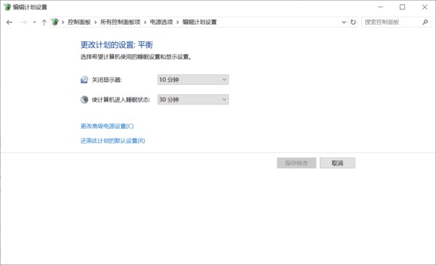Expand the chevron after 电源选项 breadcrumb
Screen dimensions: 436x265
click(177, 23)
